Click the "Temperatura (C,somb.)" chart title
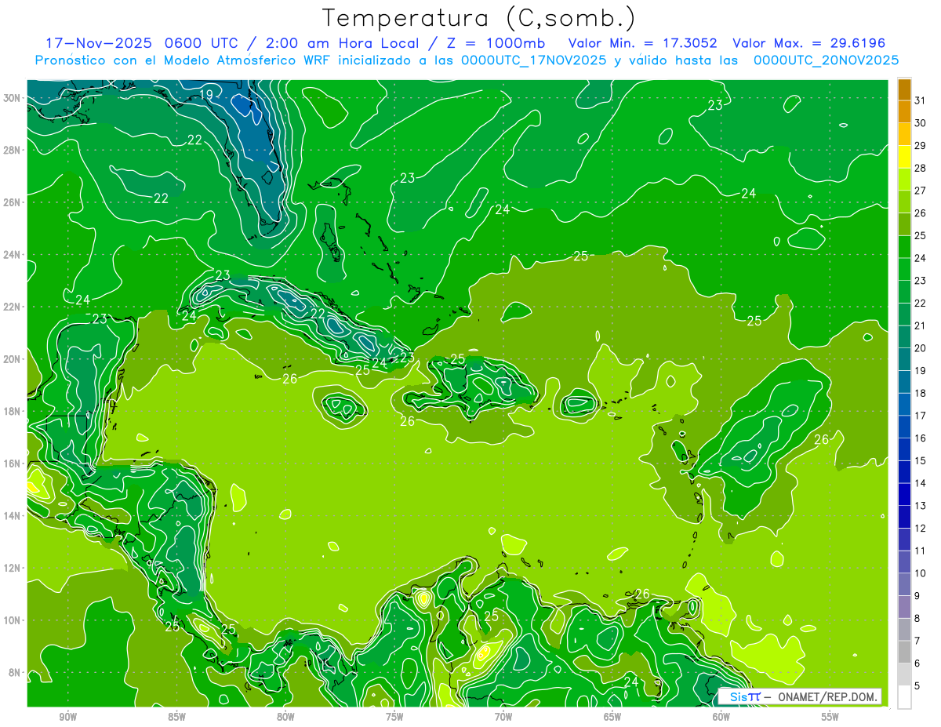 tap(479, 19)
